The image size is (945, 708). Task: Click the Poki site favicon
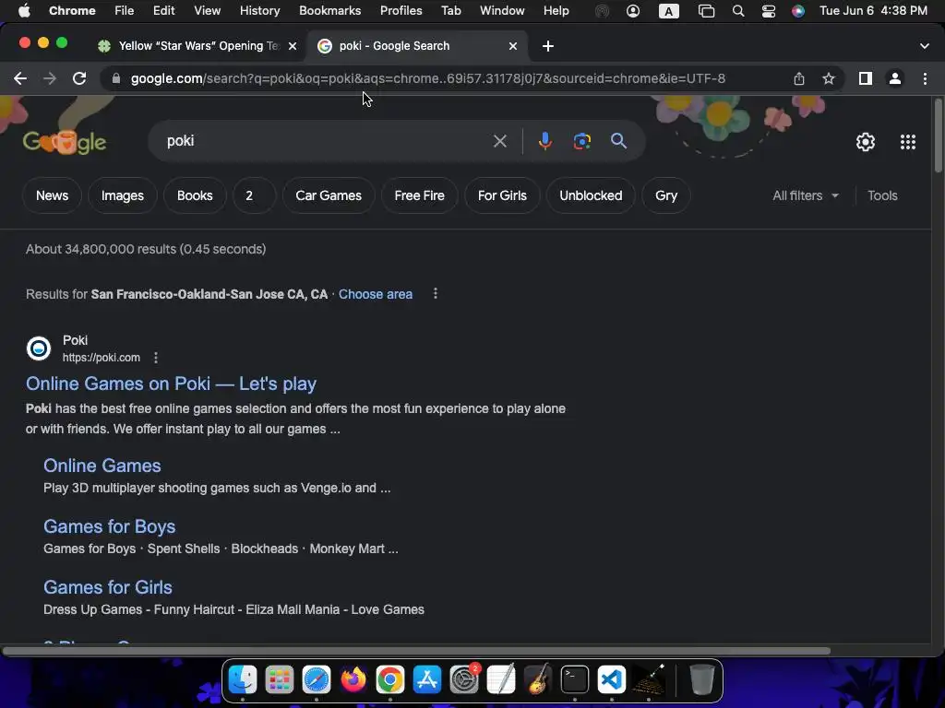(39, 348)
